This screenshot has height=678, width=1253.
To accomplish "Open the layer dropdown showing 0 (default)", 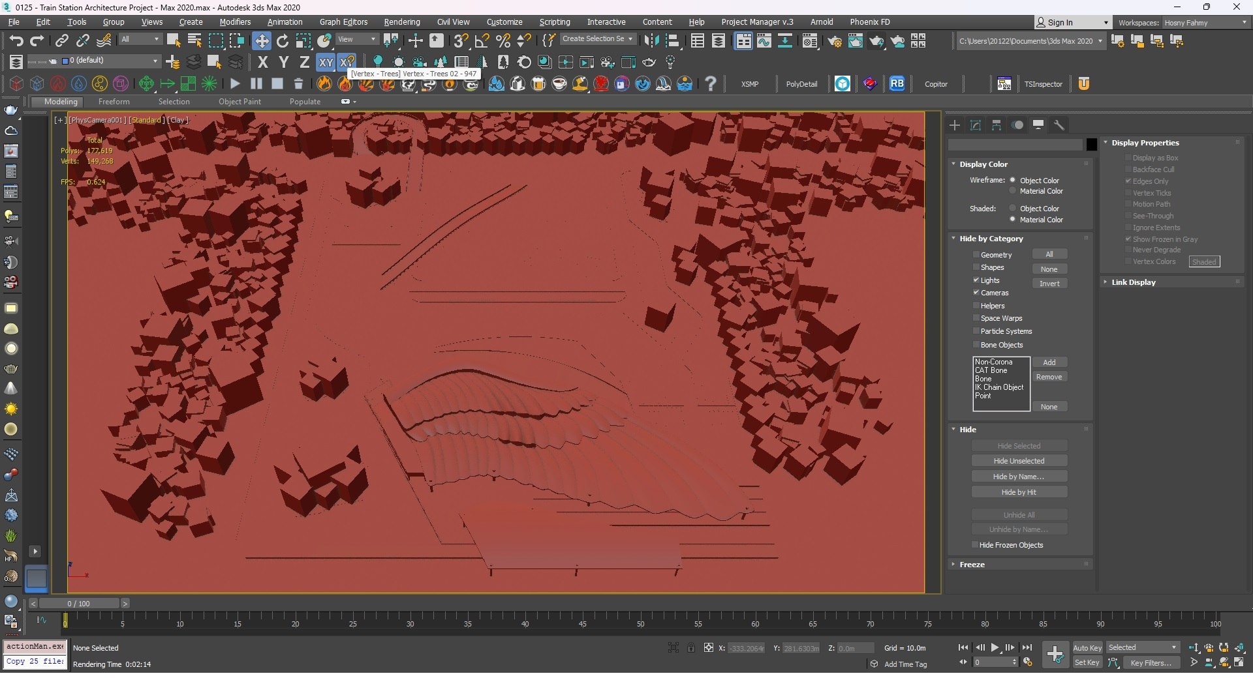I will click(110, 61).
